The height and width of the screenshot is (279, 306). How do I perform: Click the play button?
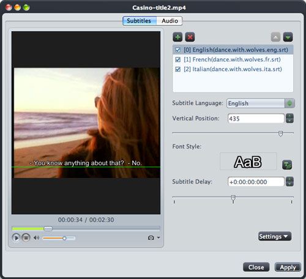pos(16,238)
